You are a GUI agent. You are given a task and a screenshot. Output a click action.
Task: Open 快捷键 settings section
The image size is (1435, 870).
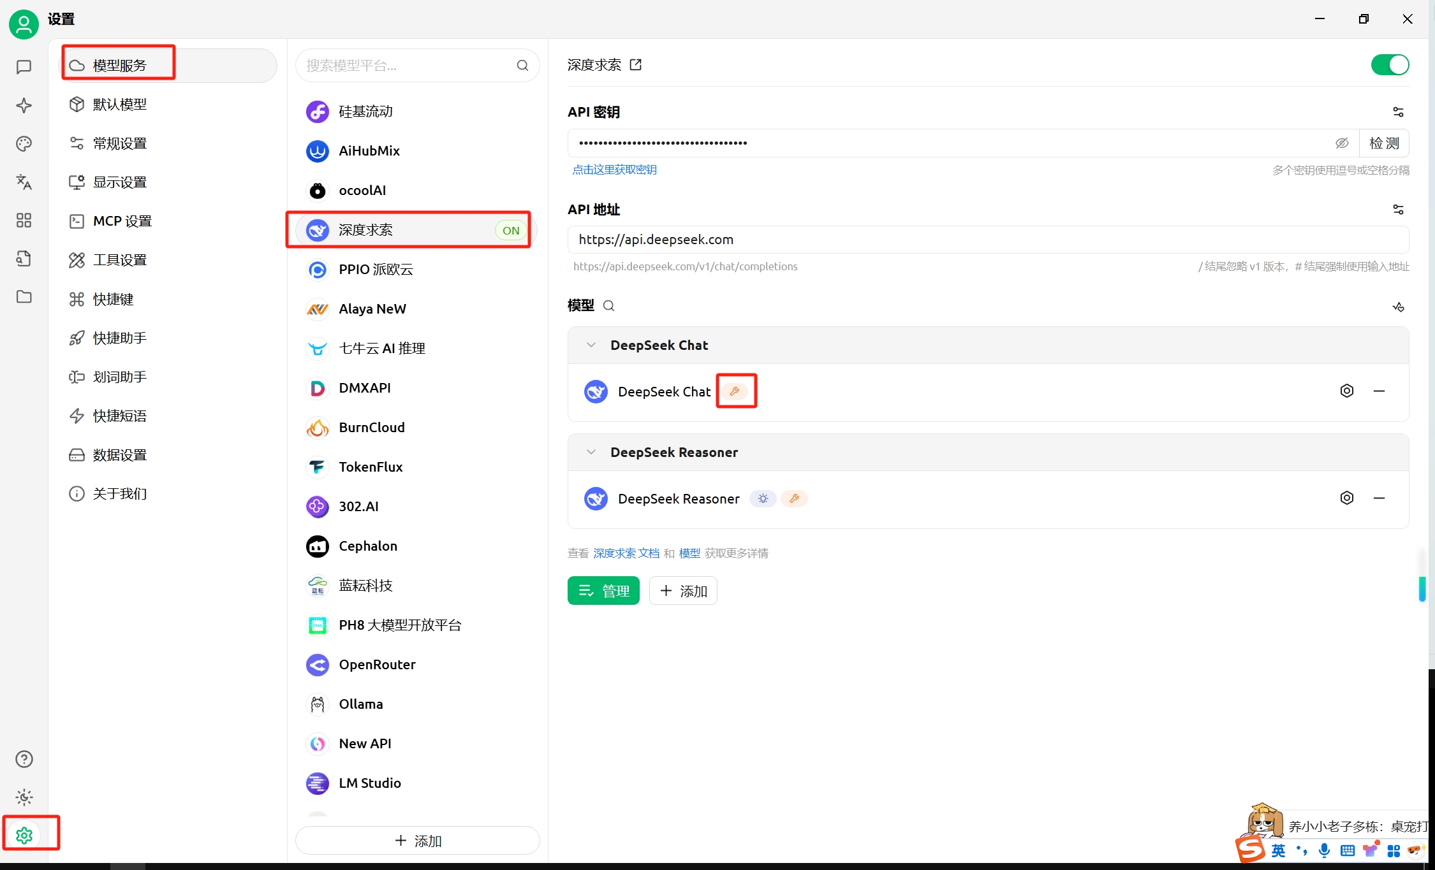point(168,299)
